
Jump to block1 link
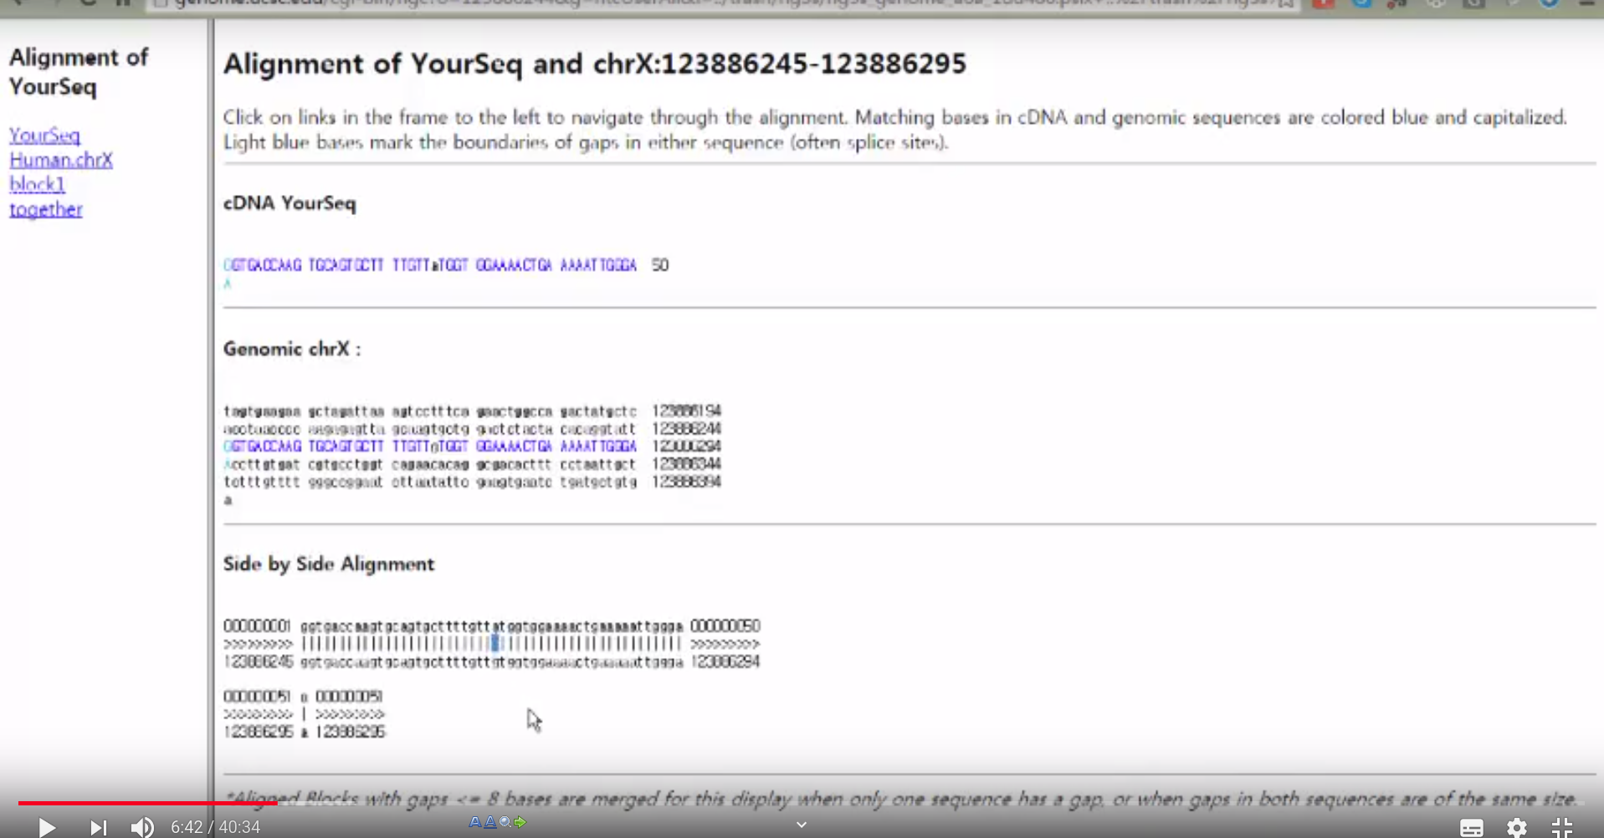click(37, 184)
